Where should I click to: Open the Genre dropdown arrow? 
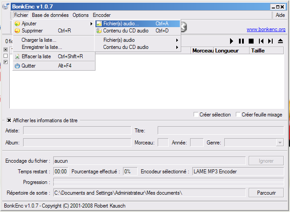280,143
